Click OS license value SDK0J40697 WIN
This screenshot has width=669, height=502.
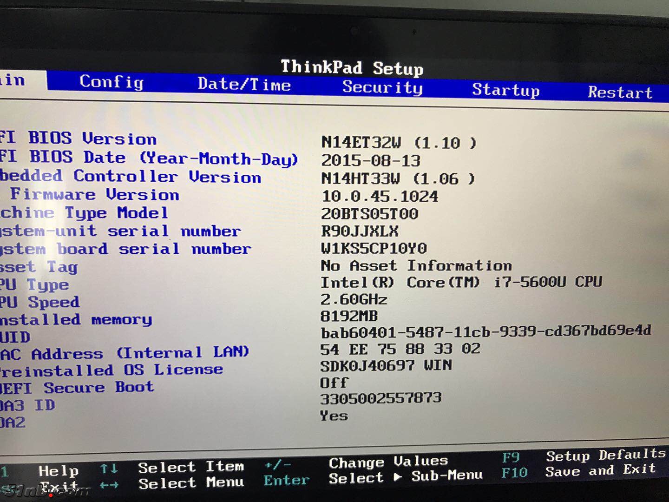(386, 365)
